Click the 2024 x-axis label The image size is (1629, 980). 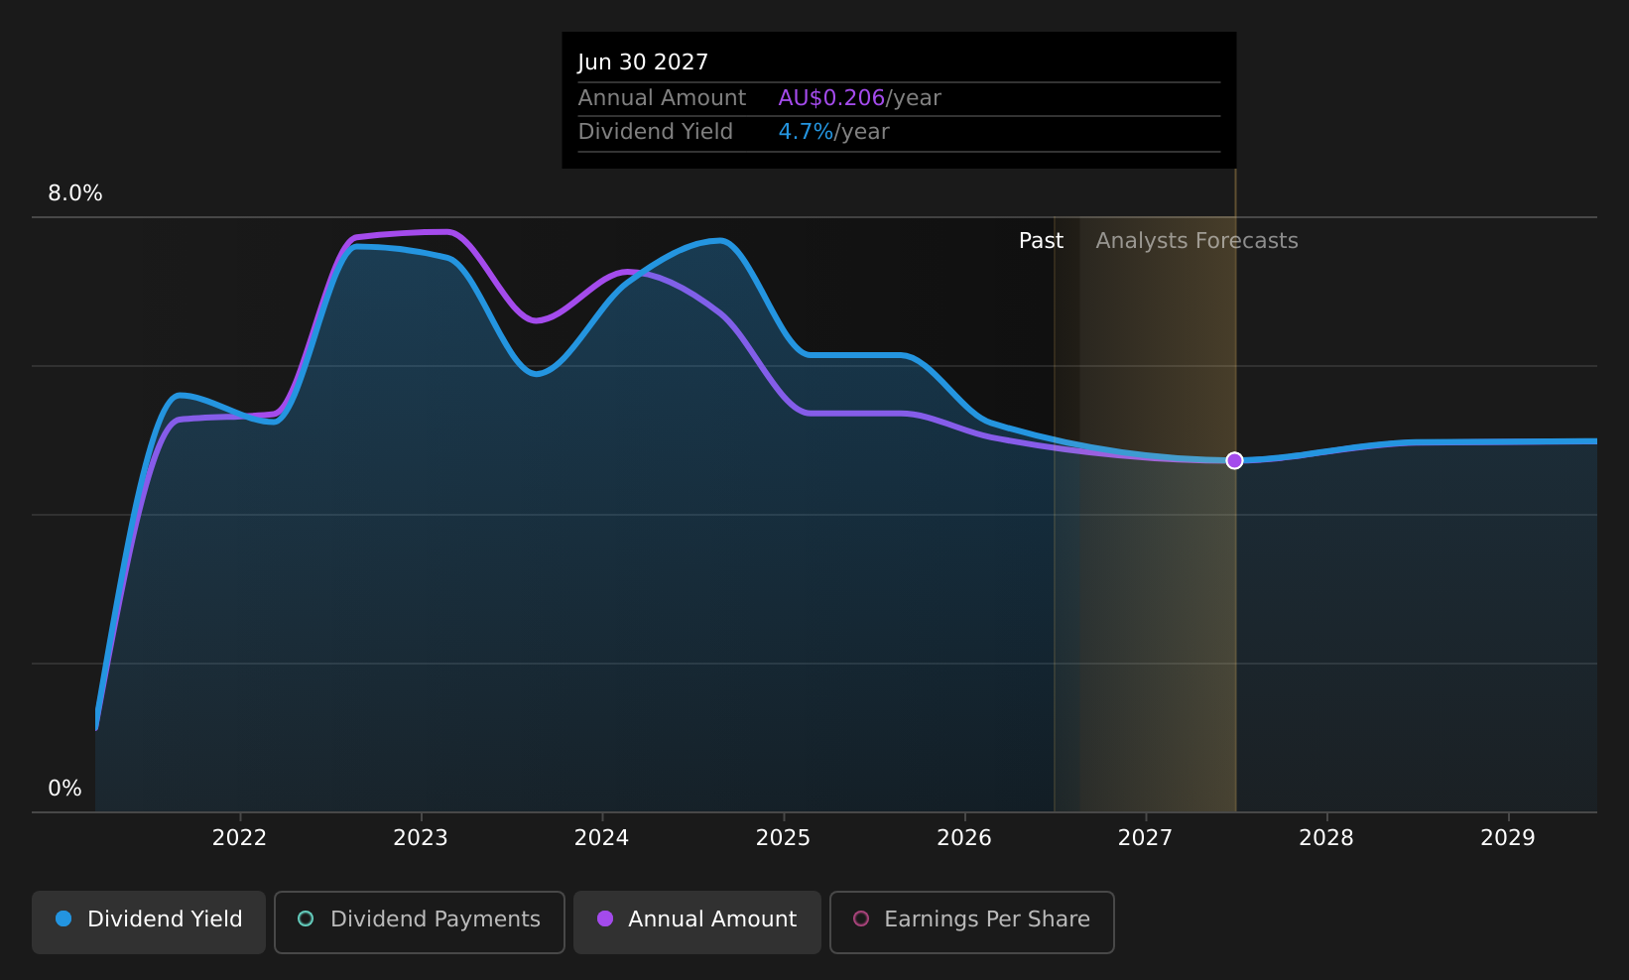pos(602,838)
